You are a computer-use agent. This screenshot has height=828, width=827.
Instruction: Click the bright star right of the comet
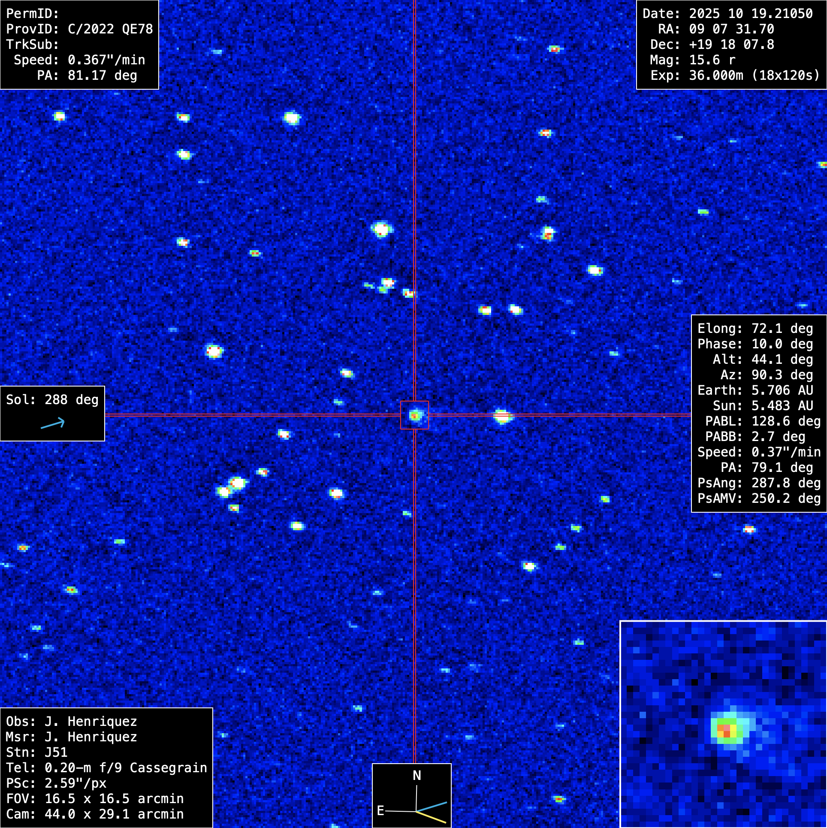pos(502,416)
